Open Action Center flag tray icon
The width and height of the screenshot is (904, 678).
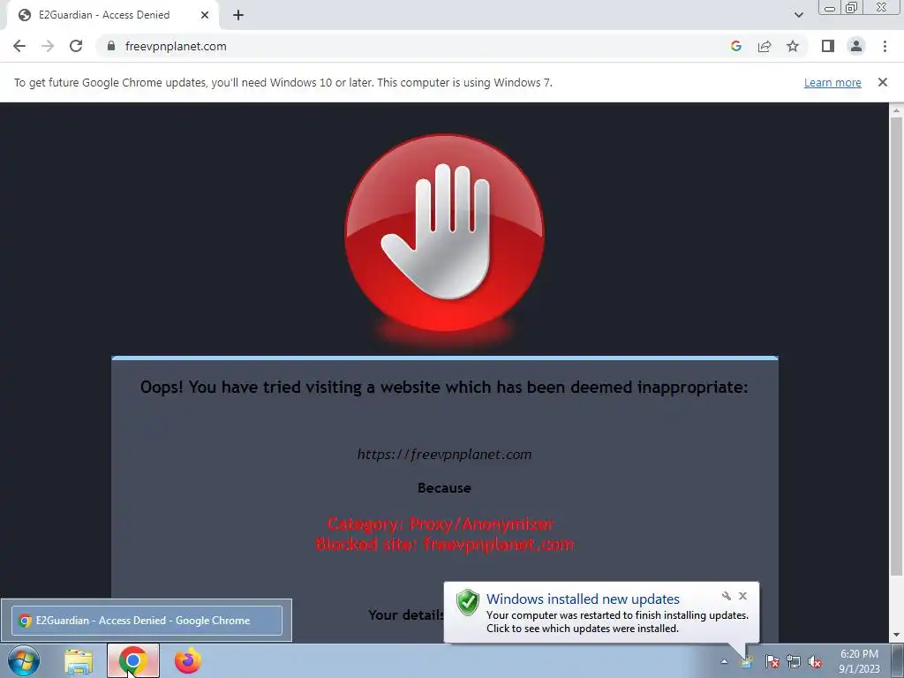point(772,661)
